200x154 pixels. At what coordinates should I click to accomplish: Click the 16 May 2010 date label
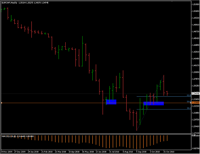[88, 152]
